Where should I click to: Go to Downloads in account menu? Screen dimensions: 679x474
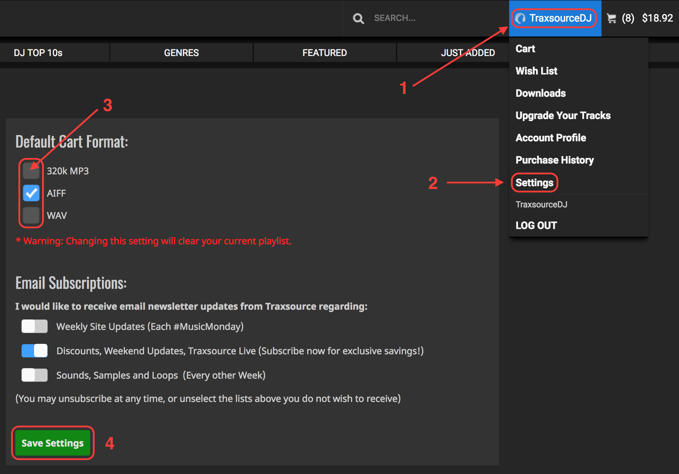tap(541, 93)
